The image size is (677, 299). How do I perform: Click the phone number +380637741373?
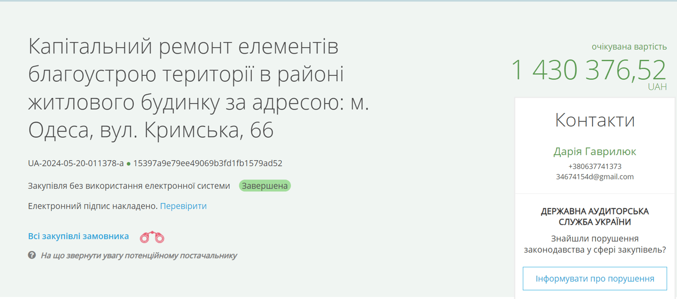pyautogui.click(x=594, y=167)
